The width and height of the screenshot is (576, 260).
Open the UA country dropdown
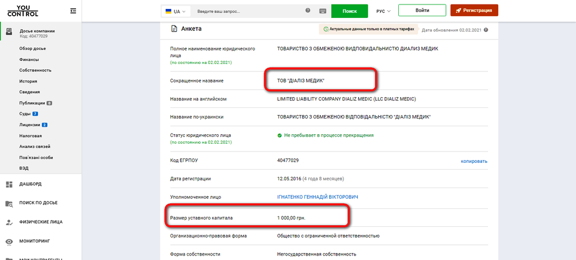point(175,11)
